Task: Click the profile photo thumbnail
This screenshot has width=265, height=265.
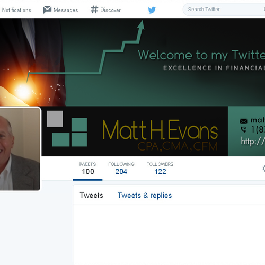Action: (x=20, y=149)
